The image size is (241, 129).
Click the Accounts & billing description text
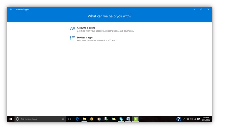105,31
